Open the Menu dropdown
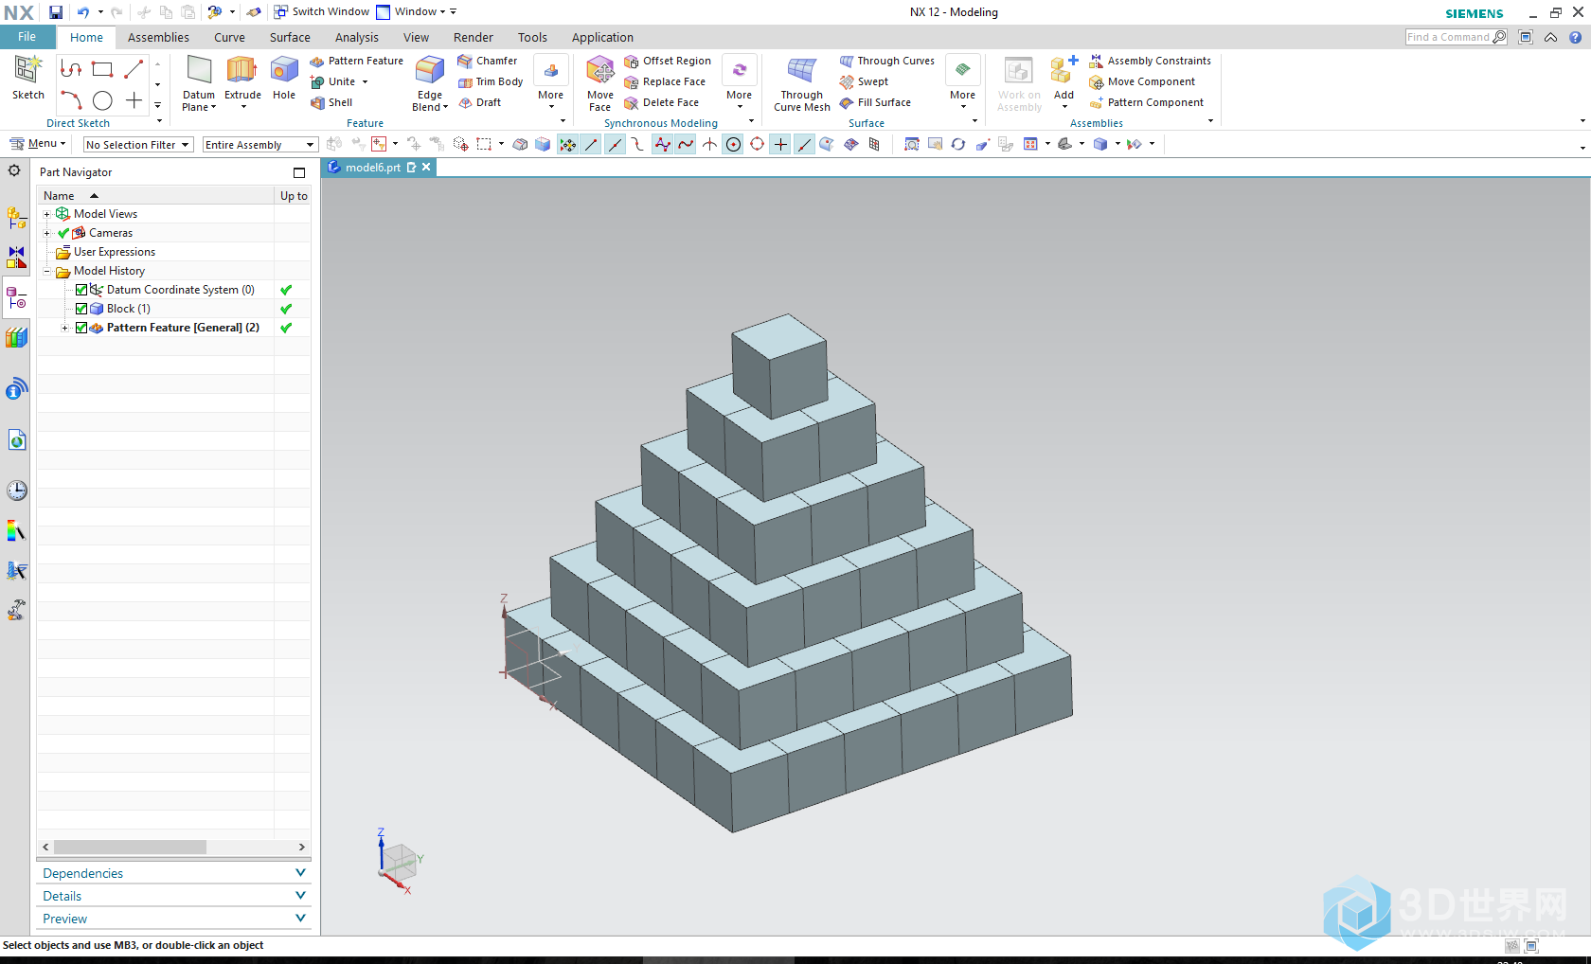1591x964 pixels. click(x=38, y=144)
